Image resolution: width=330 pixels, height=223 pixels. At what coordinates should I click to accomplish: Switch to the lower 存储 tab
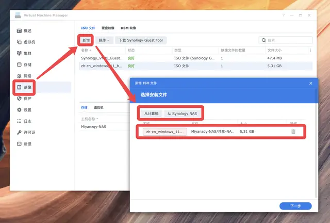[84, 107]
